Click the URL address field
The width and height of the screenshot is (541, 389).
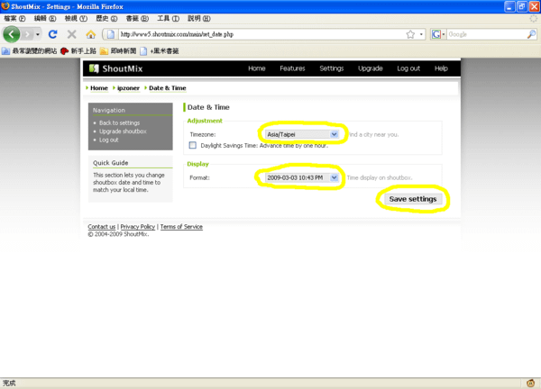(262, 34)
